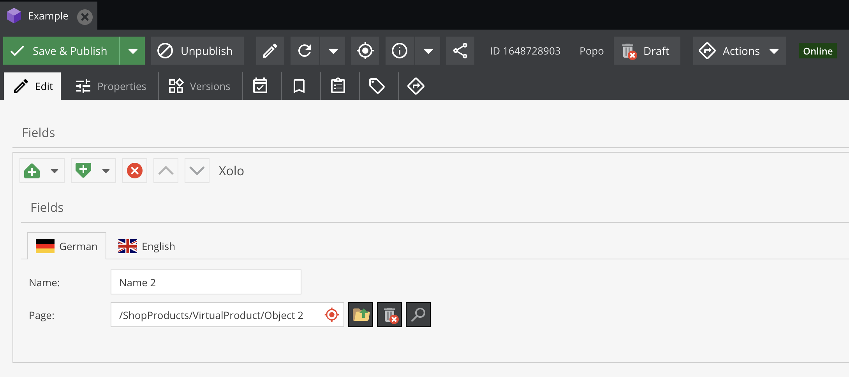The height and width of the screenshot is (377, 849).
Task: Share the Example object via share icon
Action: pyautogui.click(x=460, y=51)
